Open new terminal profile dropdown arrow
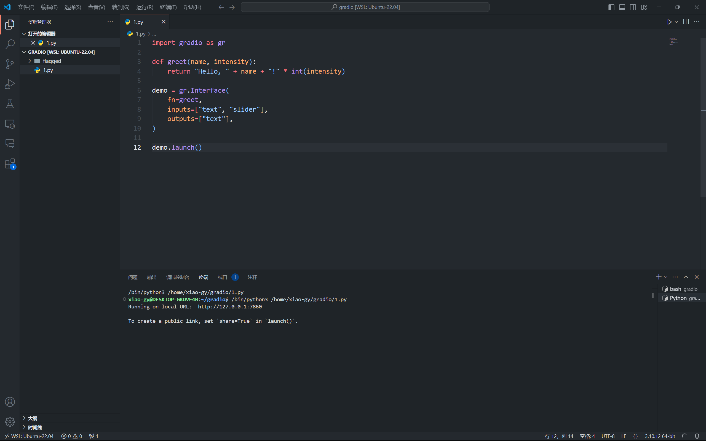Image resolution: width=706 pixels, height=441 pixels. (x=665, y=277)
